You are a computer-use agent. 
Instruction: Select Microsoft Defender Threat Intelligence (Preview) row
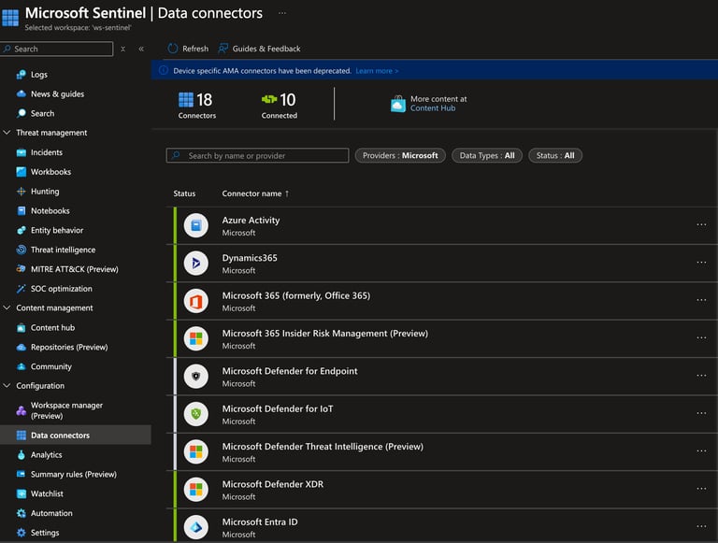442,452
